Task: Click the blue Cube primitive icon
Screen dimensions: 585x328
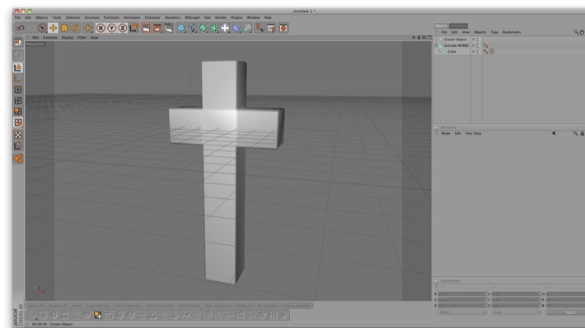Action: 181,28
